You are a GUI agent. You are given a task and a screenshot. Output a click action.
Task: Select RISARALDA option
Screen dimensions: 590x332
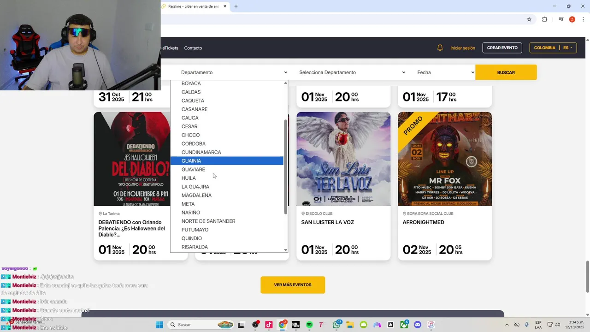(x=227, y=247)
